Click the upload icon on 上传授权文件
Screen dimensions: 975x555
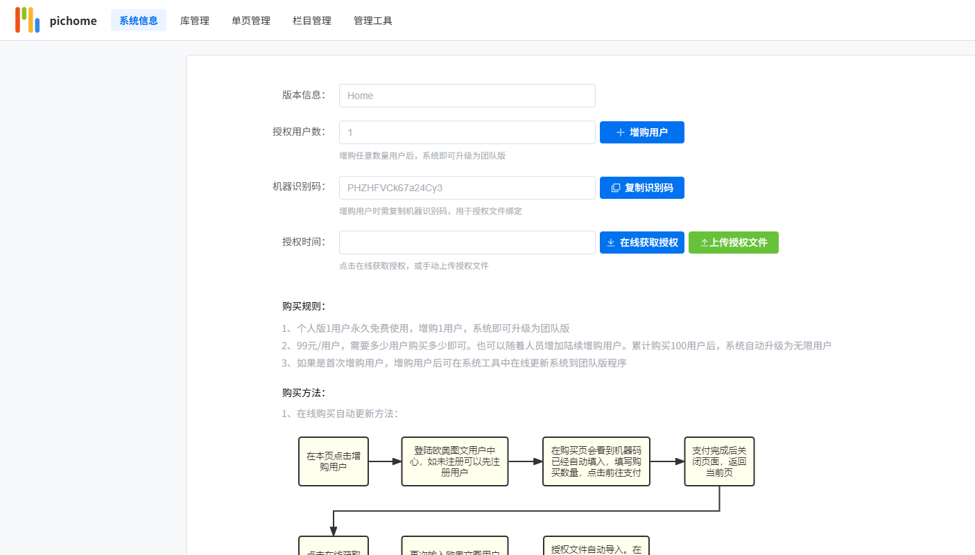705,243
